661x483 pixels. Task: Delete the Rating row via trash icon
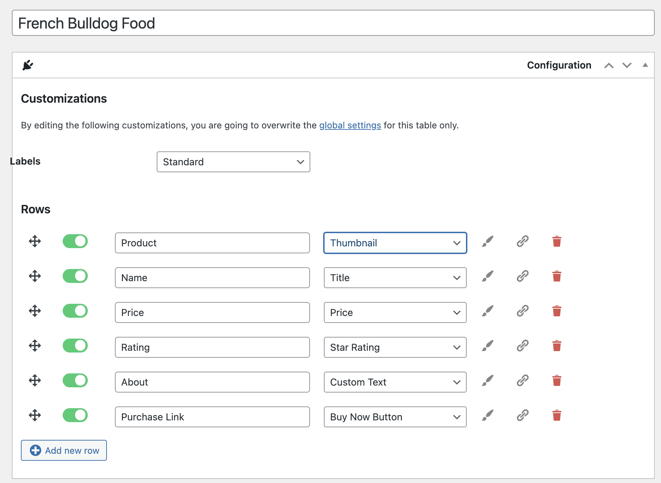pyautogui.click(x=557, y=346)
